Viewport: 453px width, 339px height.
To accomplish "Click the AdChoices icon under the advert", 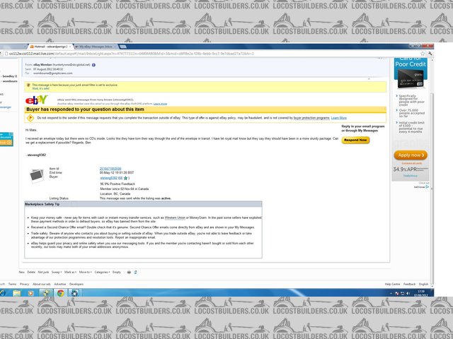I will pos(426,187).
